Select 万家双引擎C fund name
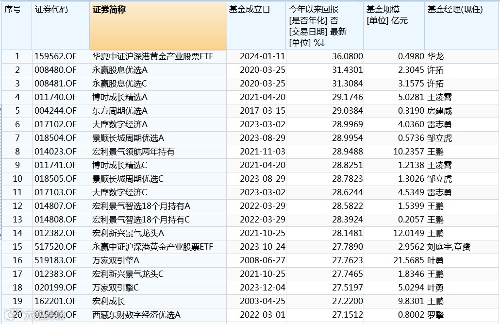This screenshot has width=500, height=324. pyautogui.click(x=116, y=288)
